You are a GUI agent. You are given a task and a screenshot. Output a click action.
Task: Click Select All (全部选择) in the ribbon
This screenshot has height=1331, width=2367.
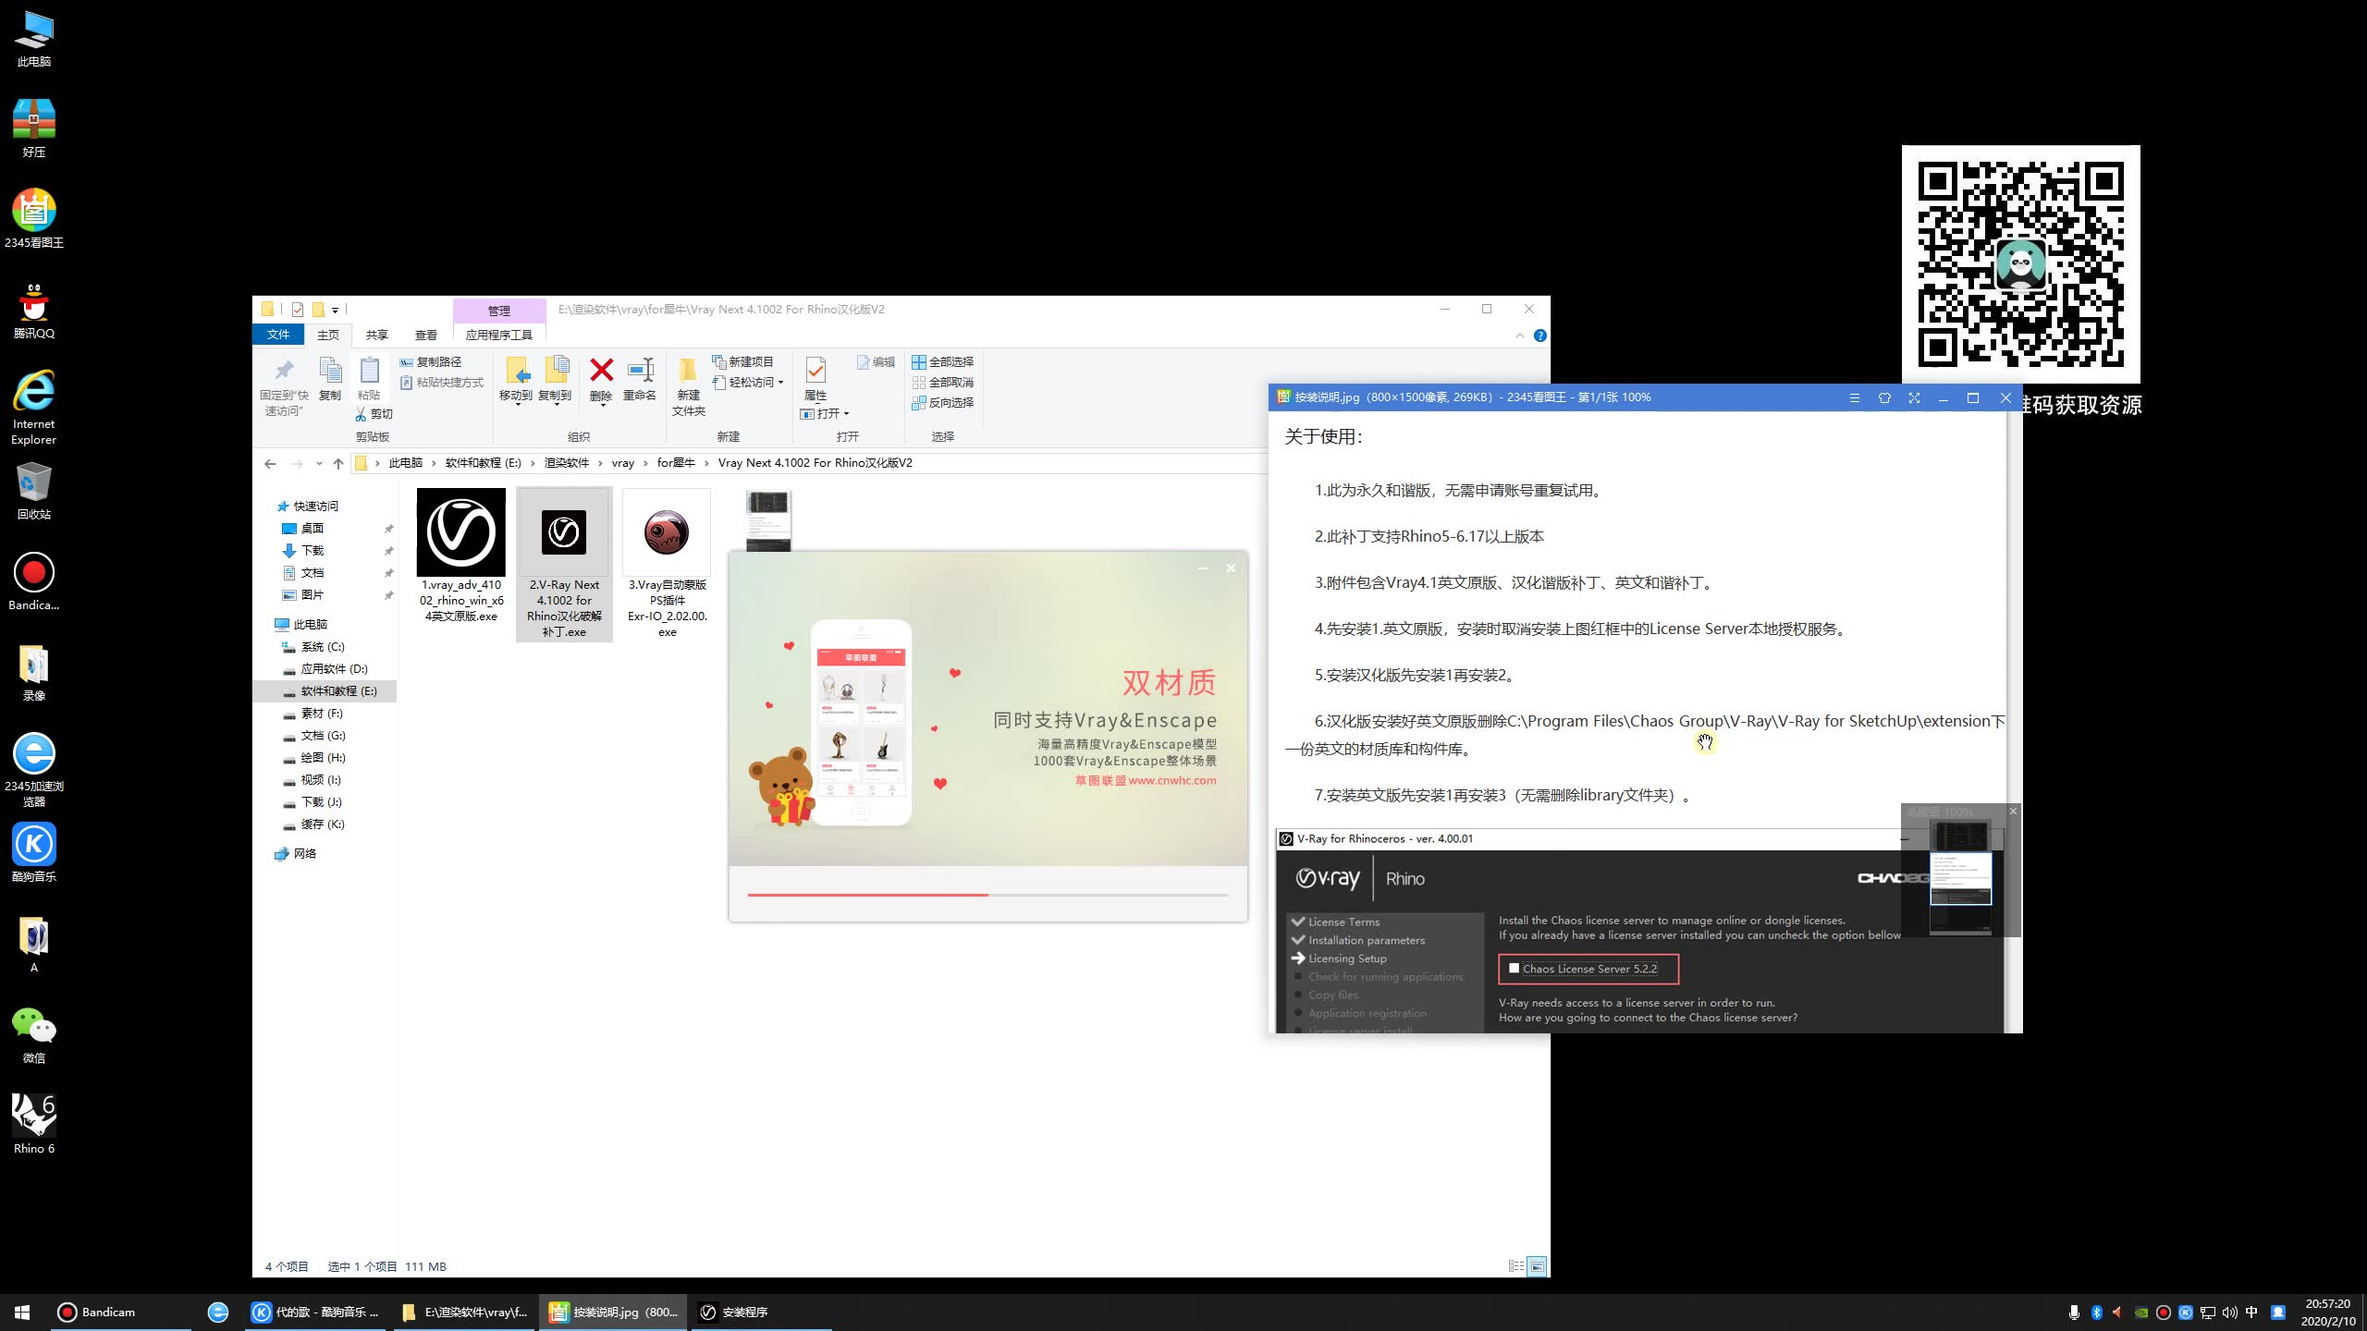943,362
